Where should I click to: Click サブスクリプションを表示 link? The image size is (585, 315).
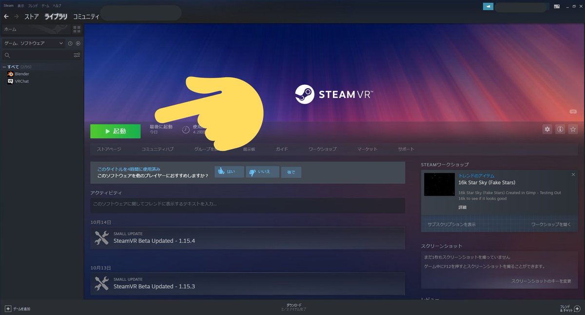tap(451, 224)
